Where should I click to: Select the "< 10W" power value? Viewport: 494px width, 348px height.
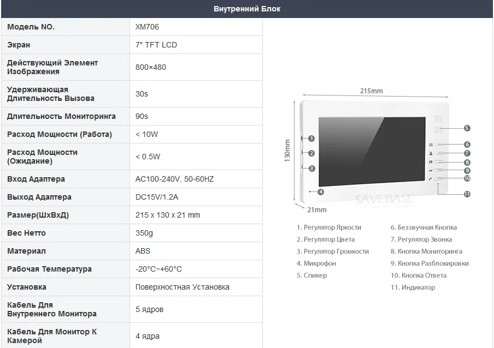[147, 134]
